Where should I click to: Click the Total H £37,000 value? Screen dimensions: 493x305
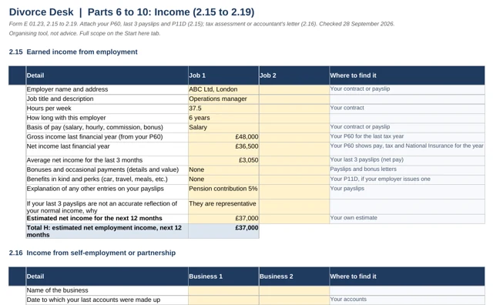[223, 231]
